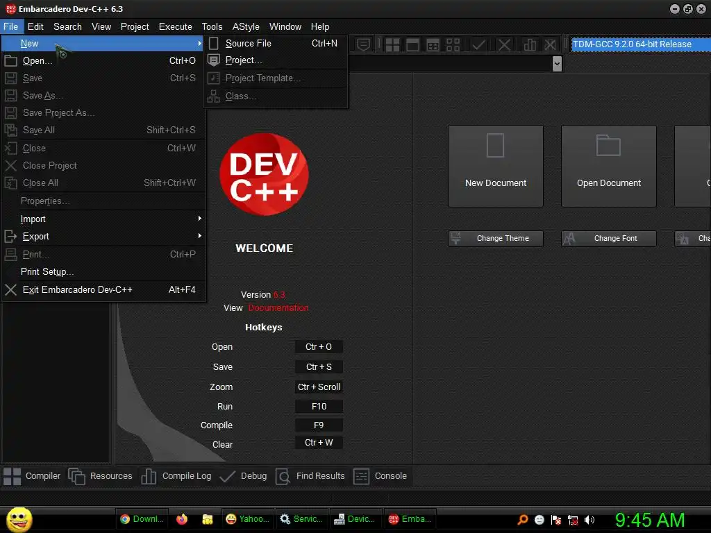
Task: Click the Dev-C++ red logo
Action: [x=264, y=174]
